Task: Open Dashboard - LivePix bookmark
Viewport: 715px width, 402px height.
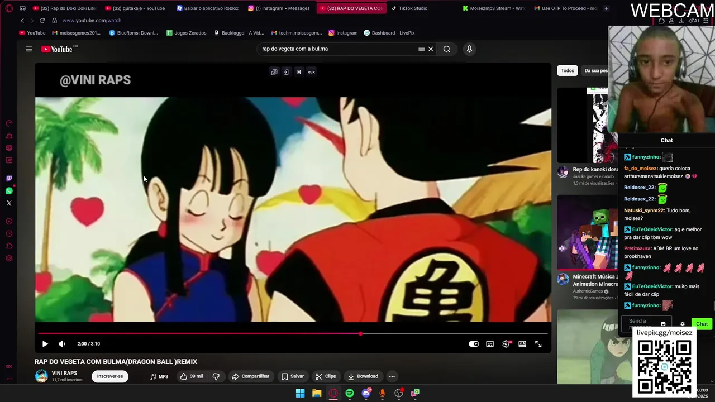Action: (389, 33)
